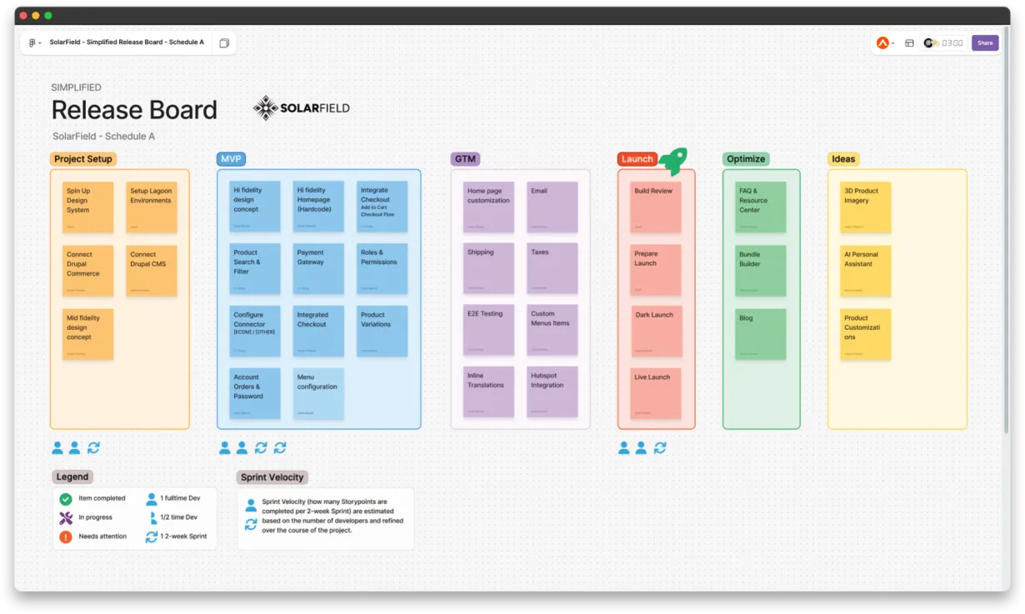Image resolution: width=1025 pixels, height=614 pixels.
Task: Click the orange avatar circle
Action: coord(883,42)
